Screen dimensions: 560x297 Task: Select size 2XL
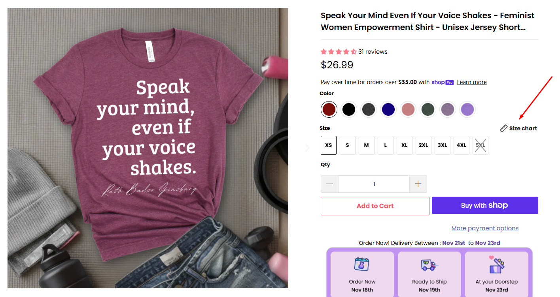424,145
